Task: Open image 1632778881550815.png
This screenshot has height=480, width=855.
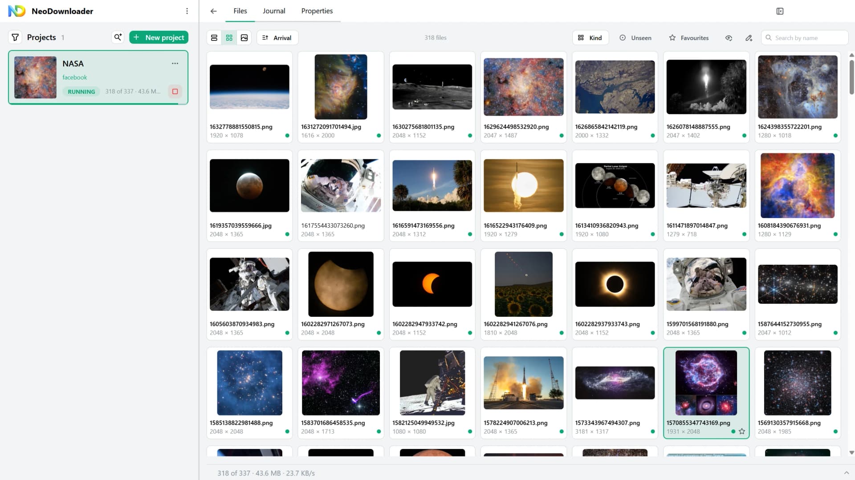Action: tap(249, 87)
